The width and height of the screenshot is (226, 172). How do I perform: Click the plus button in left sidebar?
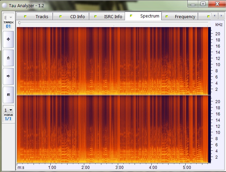click(x=8, y=39)
